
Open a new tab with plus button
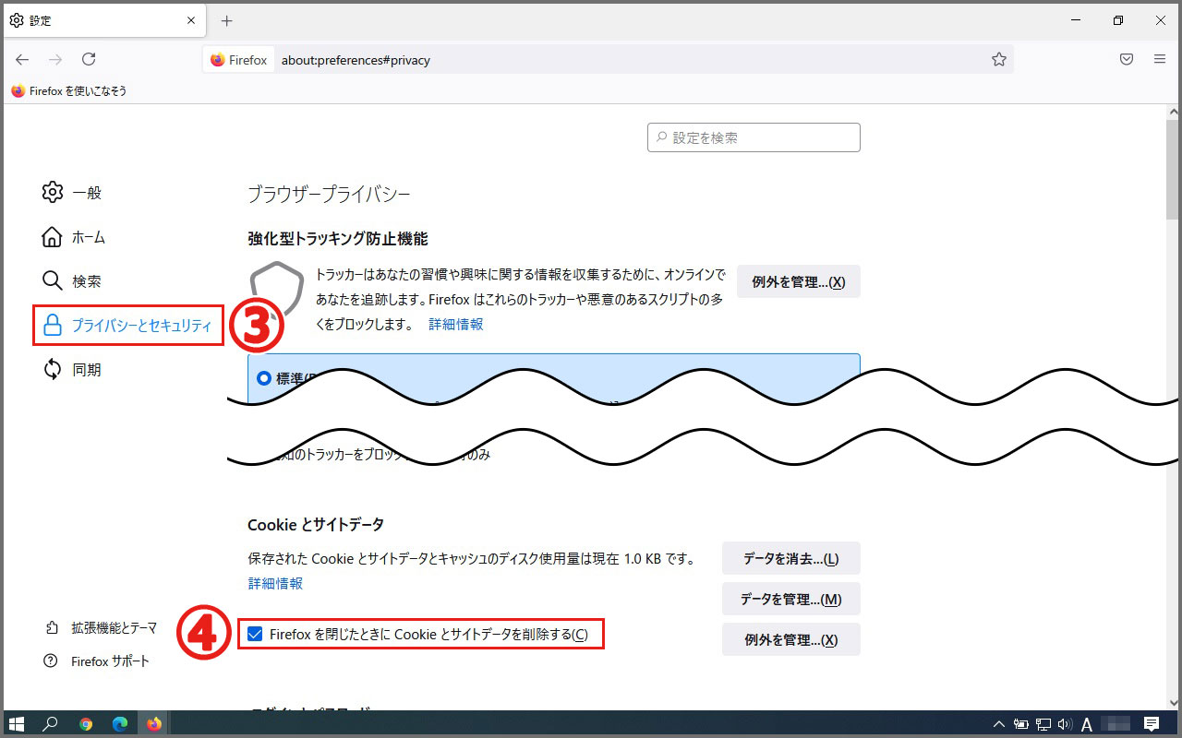click(227, 20)
